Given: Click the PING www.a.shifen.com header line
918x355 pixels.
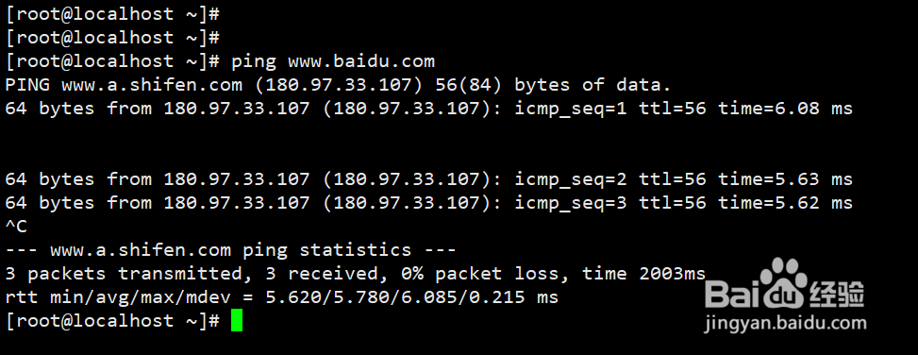Looking at the screenshot, I should point(338,85).
